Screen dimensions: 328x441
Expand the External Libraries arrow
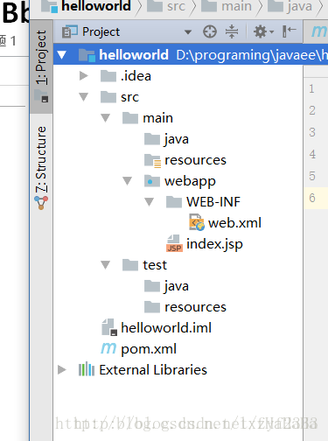pyautogui.click(x=62, y=370)
